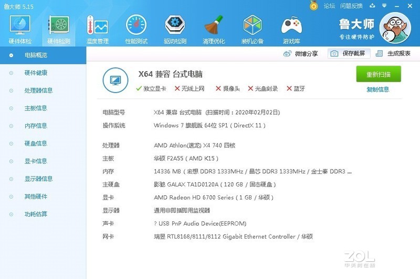
Task: Open 游戏库 game library controller icon
Action: (291, 29)
